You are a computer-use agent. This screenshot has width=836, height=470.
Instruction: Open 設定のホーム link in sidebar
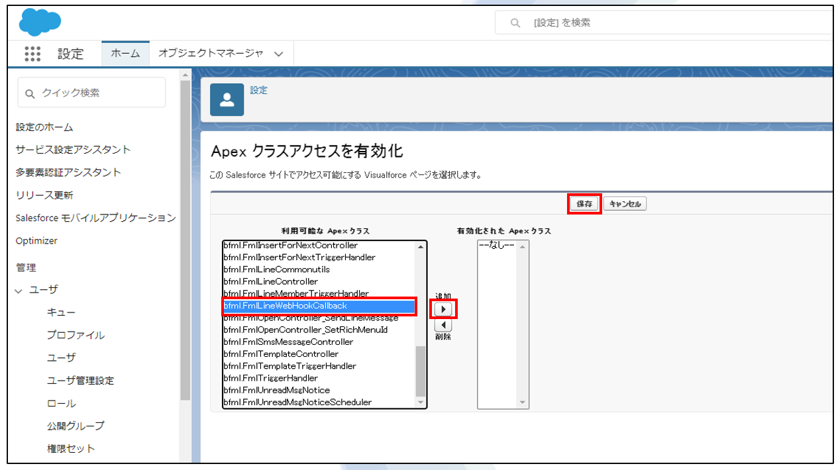coord(44,127)
